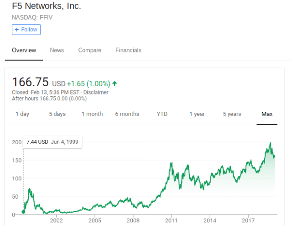Open the Overview tab
This screenshot has height=226, width=292.
pyautogui.click(x=24, y=50)
